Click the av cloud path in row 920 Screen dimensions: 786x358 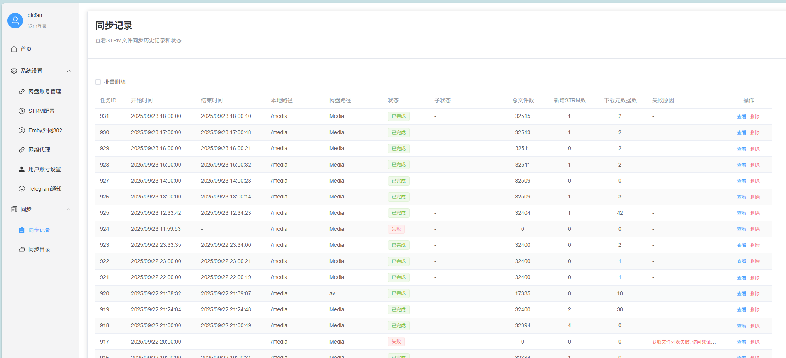332,293
